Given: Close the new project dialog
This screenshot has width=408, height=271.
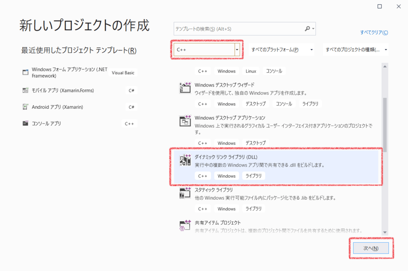Looking at the screenshot, I should [x=398, y=6].
